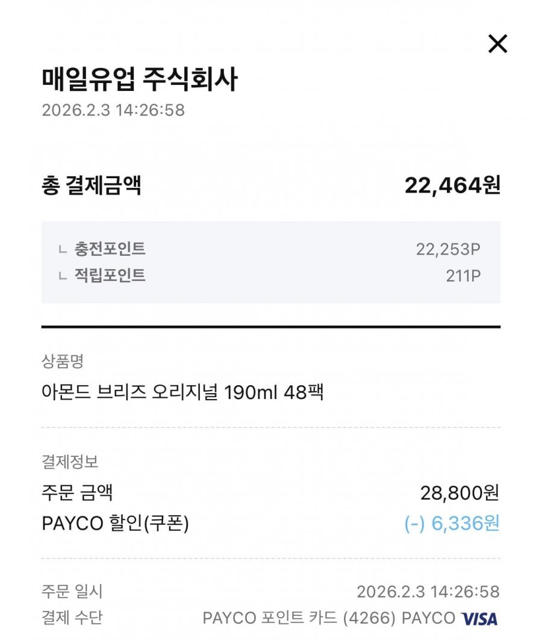542x641 pixels.
Task: Click the total amount 22,464원
Action: pos(452,185)
